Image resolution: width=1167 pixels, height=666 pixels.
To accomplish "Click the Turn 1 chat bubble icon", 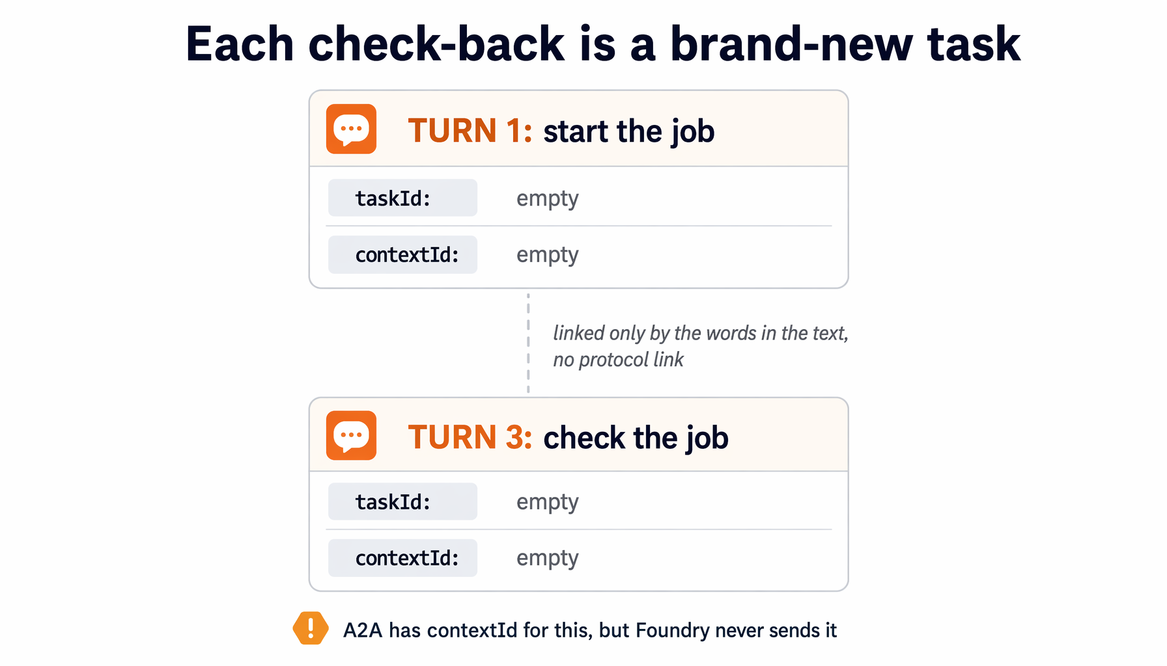I will click(x=351, y=129).
